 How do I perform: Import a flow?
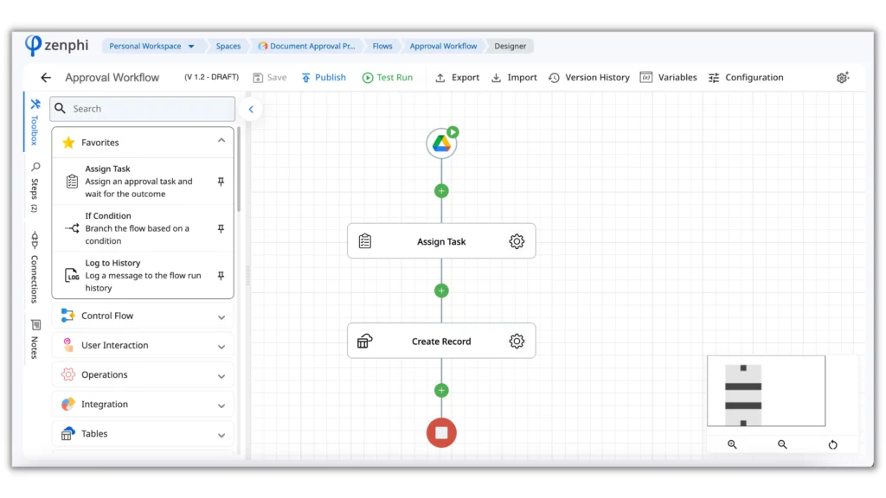point(514,77)
